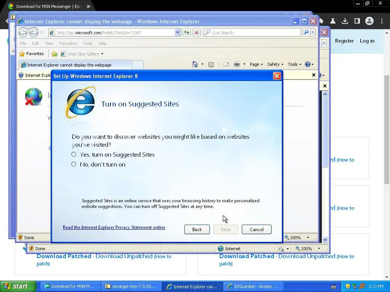Click into the Live Search box
Image resolution: width=390 pixels, height=292 pixels.
252,33
